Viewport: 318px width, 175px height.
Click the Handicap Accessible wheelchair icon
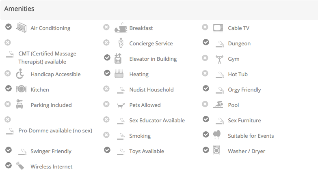coord(20,74)
